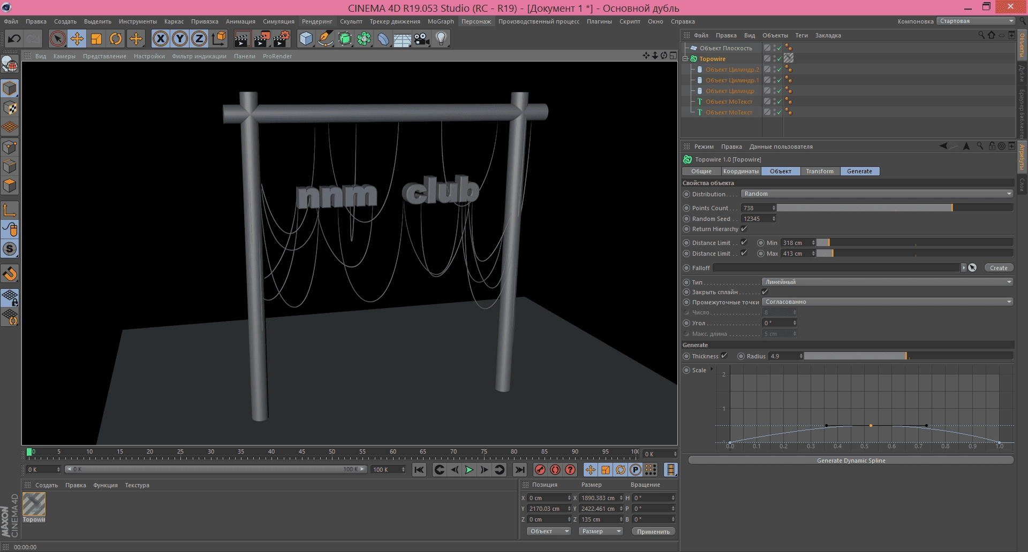
Task: Collapse the Topowire tree node
Action: [x=685, y=59]
